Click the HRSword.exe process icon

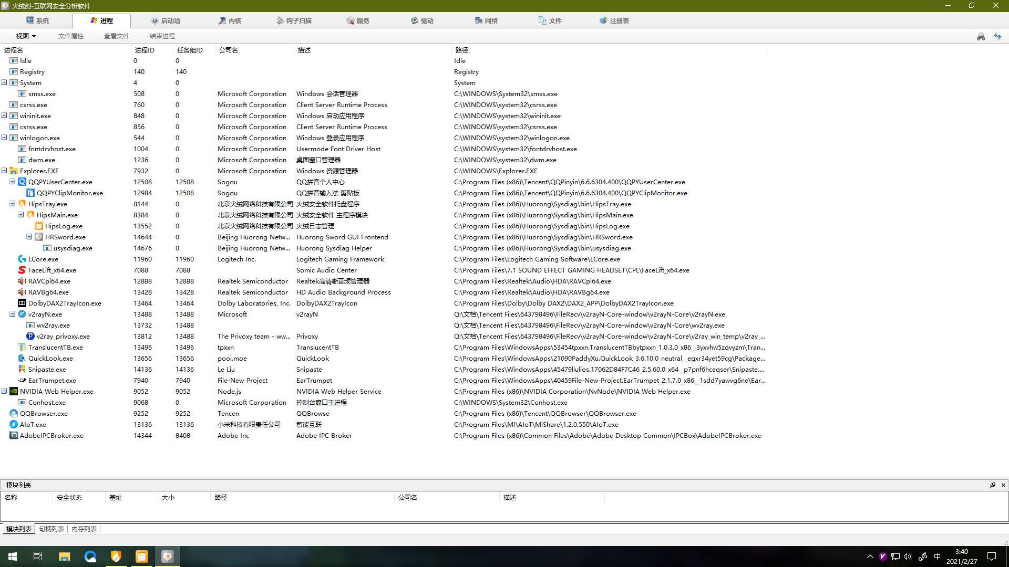click(39, 237)
